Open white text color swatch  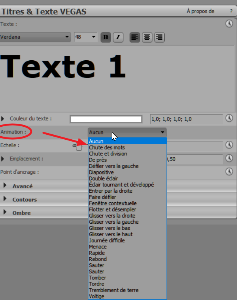point(106,119)
